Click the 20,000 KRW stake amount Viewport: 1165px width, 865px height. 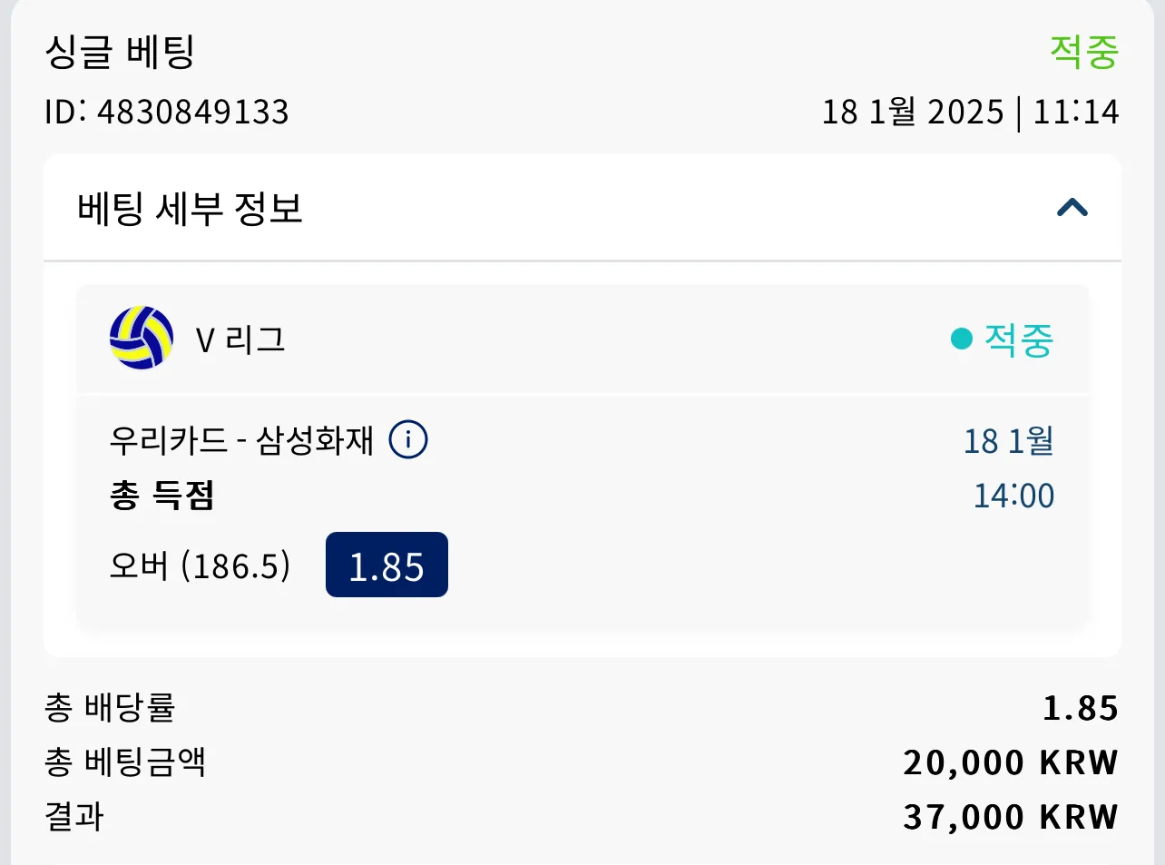pos(1011,762)
